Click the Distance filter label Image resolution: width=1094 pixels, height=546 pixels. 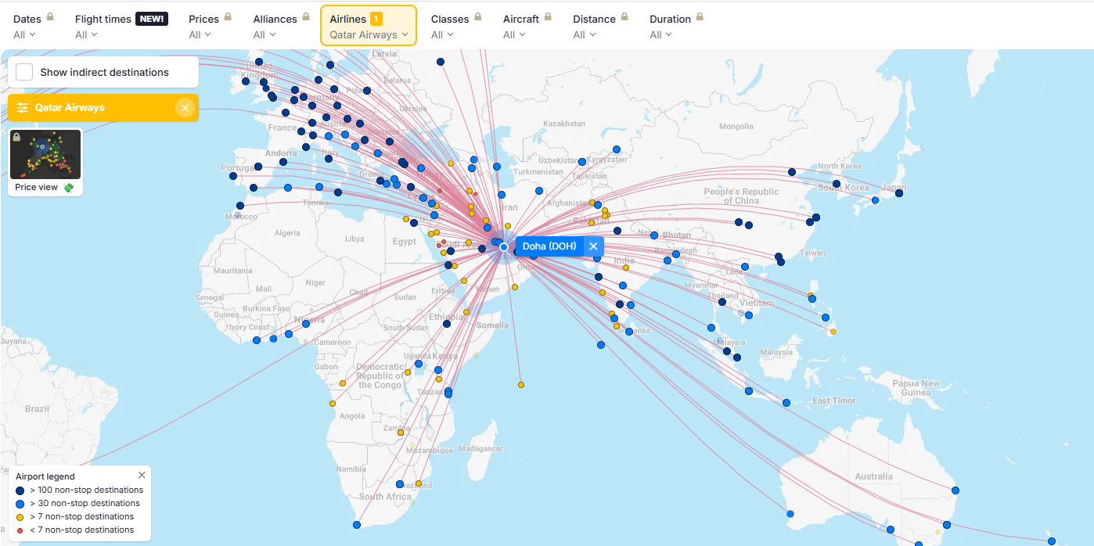594,19
